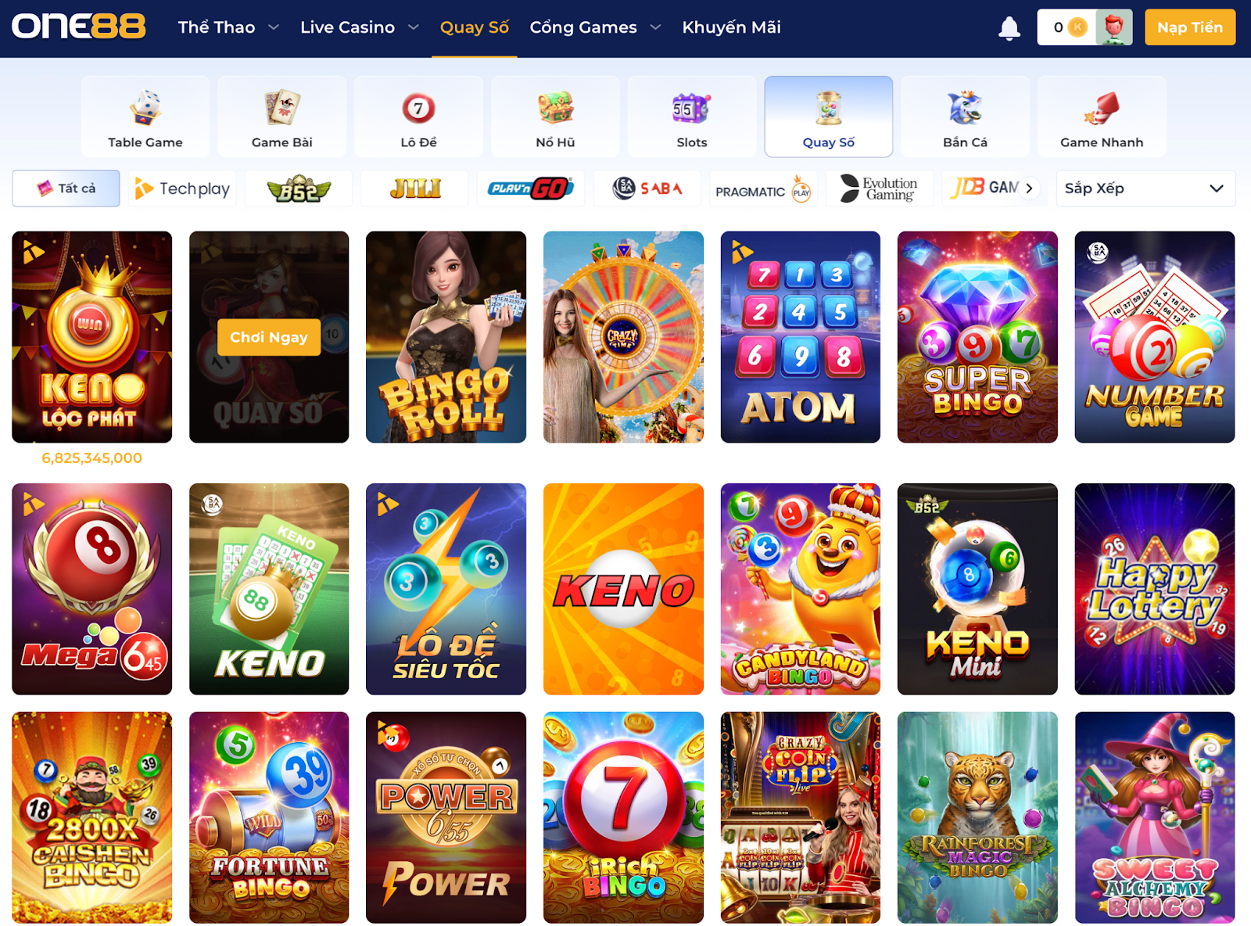1251x926 pixels.
Task: Open the Lô Đề category
Action: (x=418, y=117)
